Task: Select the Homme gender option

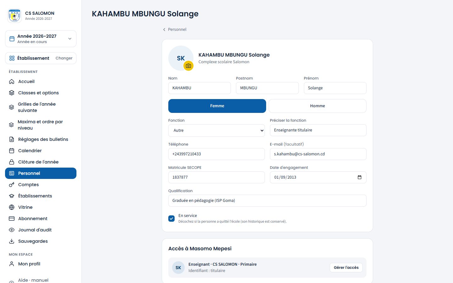Action: (x=317, y=106)
